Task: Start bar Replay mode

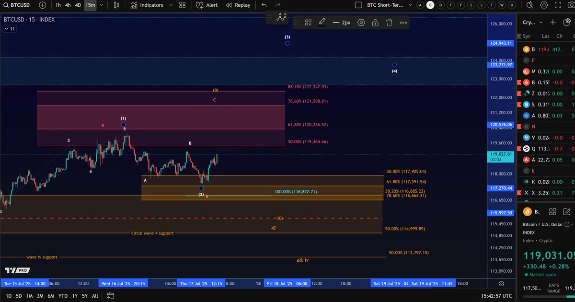Action: (238, 5)
